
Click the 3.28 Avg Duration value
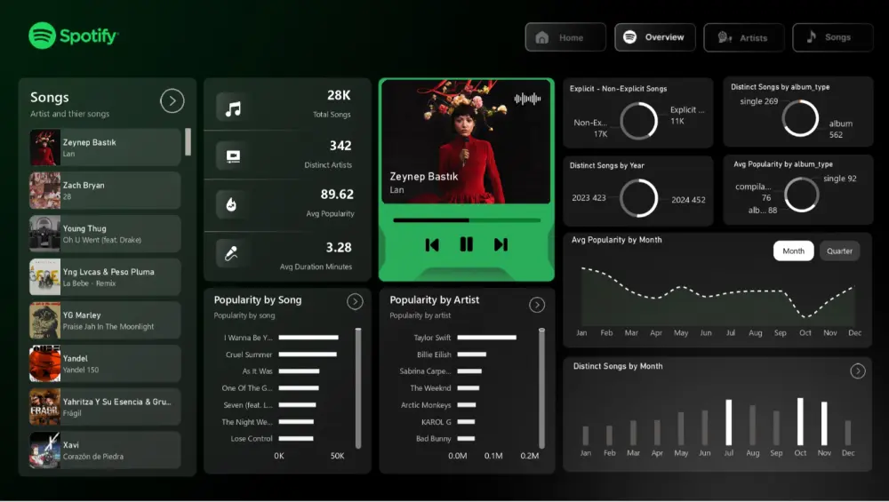(339, 248)
